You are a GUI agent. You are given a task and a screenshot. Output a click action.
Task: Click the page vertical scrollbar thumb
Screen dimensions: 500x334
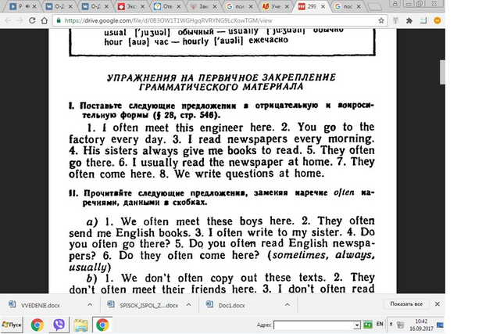[442, 72]
